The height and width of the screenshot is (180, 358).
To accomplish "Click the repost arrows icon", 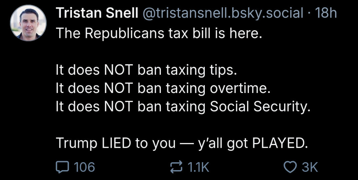I will [177, 167].
